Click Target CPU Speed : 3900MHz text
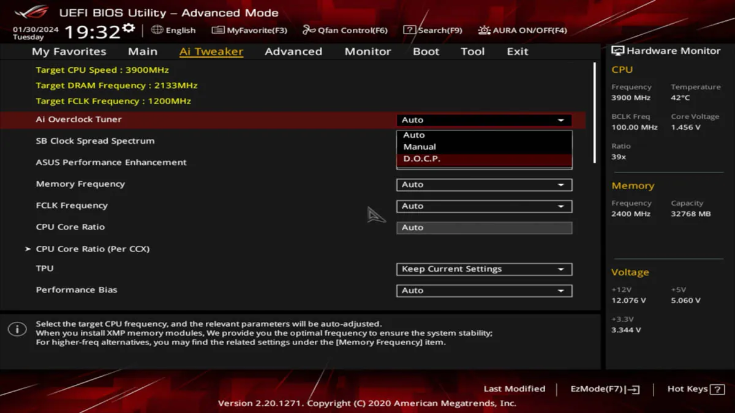Viewport: 735px width, 413px height. click(102, 70)
